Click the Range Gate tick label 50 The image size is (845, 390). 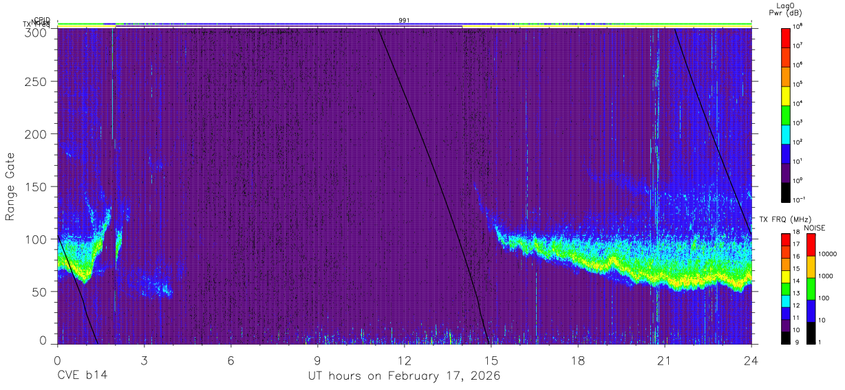[x=40, y=291]
